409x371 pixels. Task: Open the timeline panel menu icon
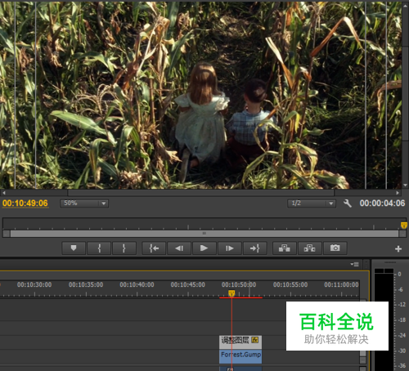click(x=355, y=264)
